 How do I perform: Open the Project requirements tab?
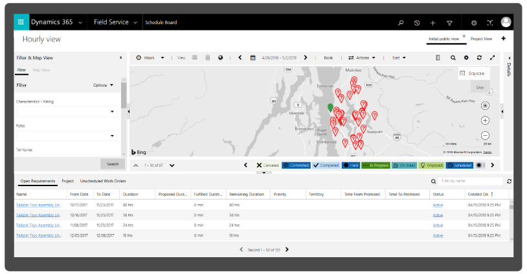pyautogui.click(x=67, y=181)
